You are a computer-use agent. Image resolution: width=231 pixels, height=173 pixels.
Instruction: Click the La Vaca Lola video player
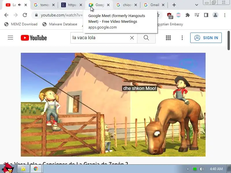pyautogui.click(x=113, y=105)
